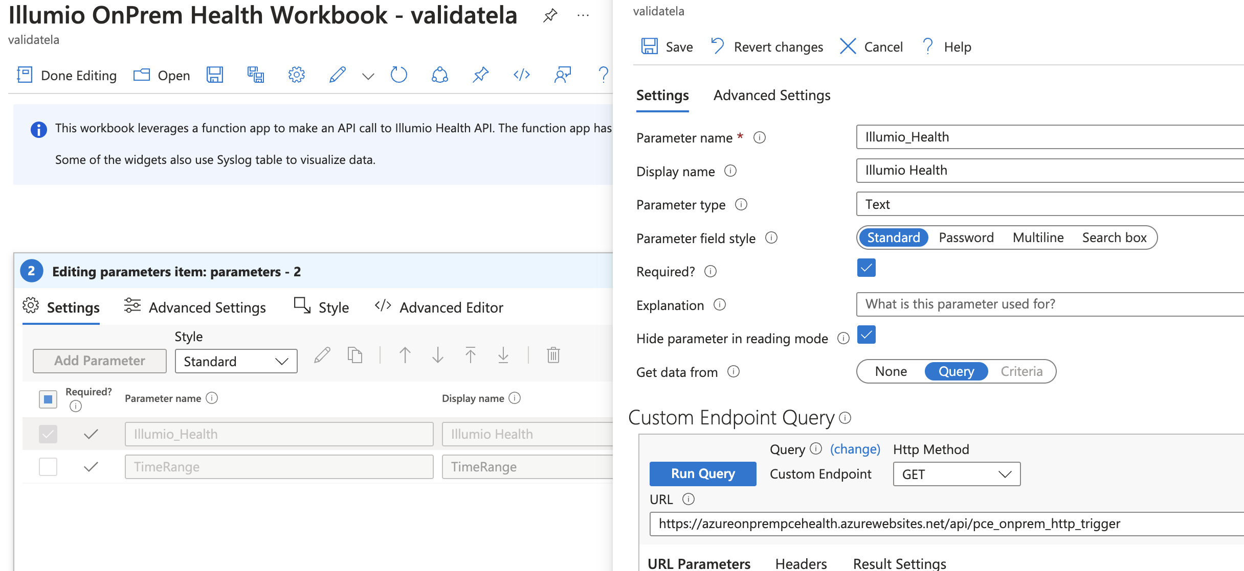This screenshot has height=571, width=1244.
Task: Open workbook settings gear icon
Action: point(297,75)
